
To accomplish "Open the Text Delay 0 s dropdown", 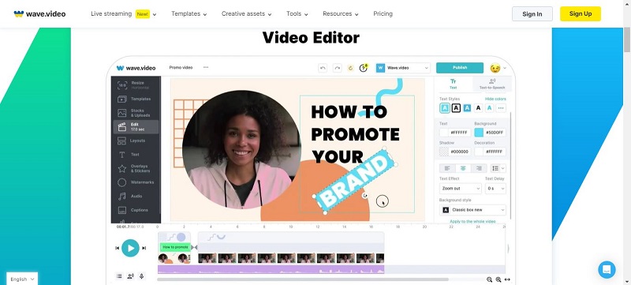I will click(x=495, y=189).
